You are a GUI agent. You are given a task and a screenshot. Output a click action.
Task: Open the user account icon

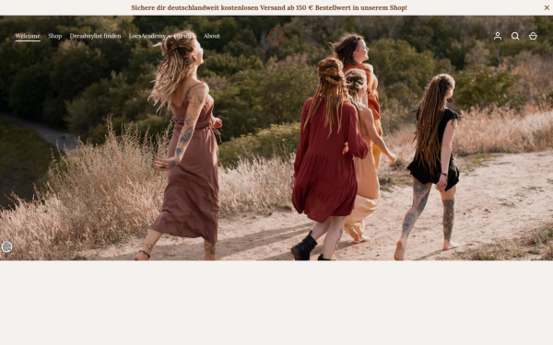pyautogui.click(x=498, y=36)
